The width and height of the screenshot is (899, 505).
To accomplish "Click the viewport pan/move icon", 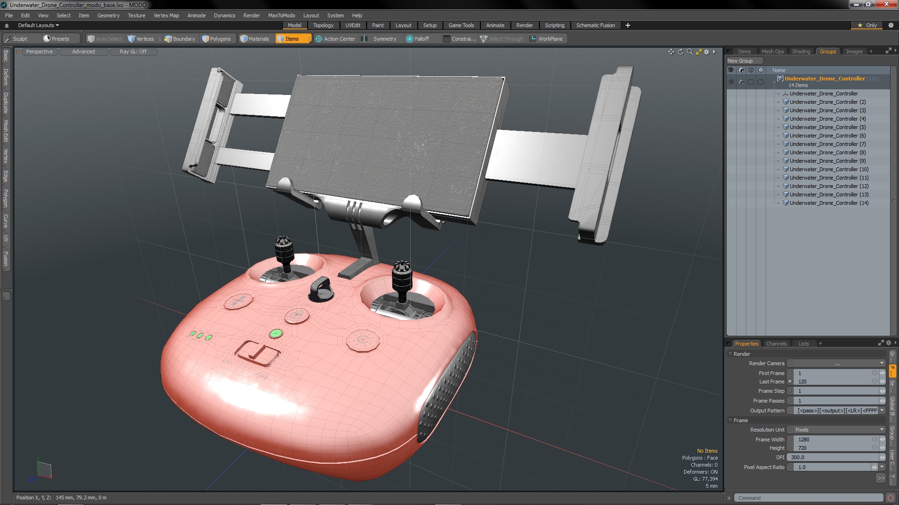I will pos(671,52).
